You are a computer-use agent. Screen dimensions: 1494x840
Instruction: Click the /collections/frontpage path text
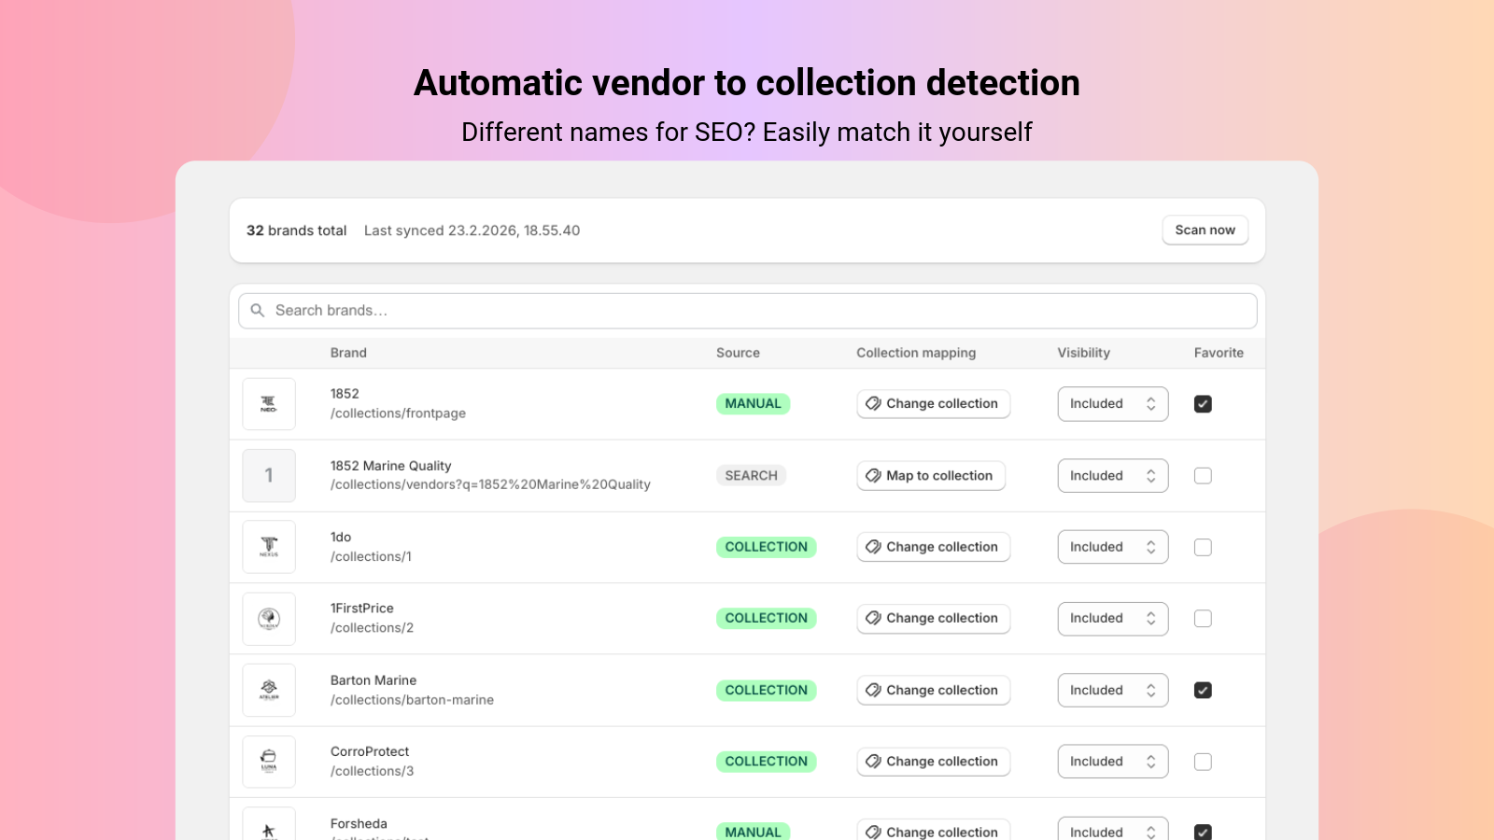pyautogui.click(x=398, y=413)
